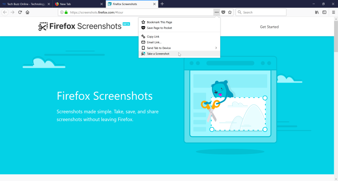Click the forward navigation arrow
Viewport: 338px width, 181px height.
[x=13, y=12]
